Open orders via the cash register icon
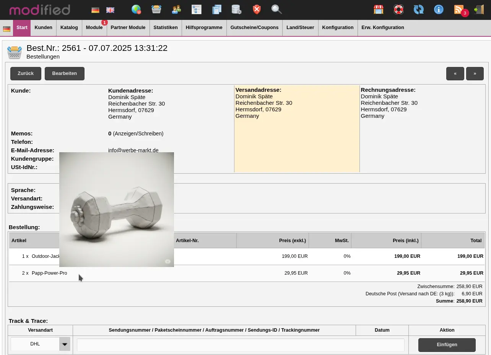The height and width of the screenshot is (355, 491). pos(156,10)
